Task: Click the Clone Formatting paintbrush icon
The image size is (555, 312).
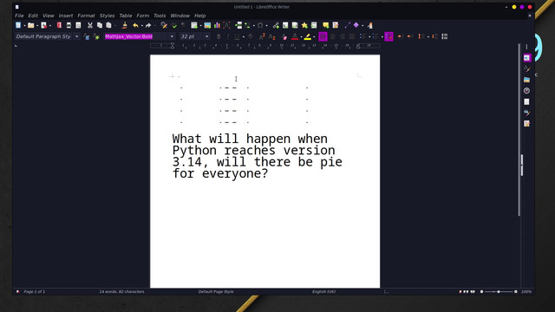Action: click(124, 25)
